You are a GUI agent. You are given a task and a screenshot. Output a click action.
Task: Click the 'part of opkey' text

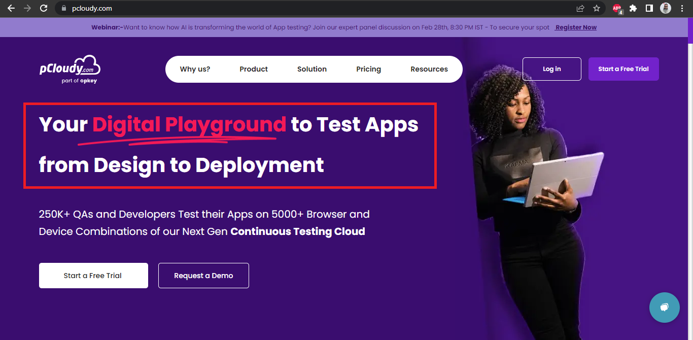tap(79, 81)
